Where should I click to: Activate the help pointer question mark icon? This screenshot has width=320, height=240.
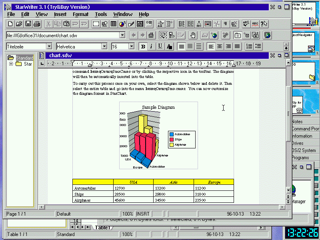coord(264,24)
